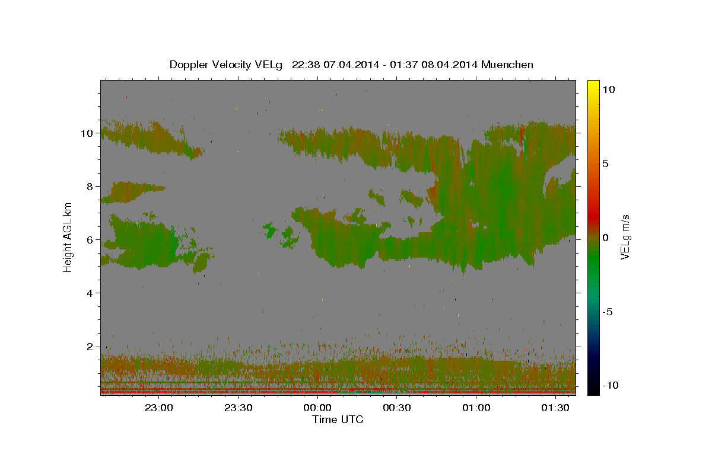Click the colorbar tick label -5
The width and height of the screenshot is (712, 474).
608,311
